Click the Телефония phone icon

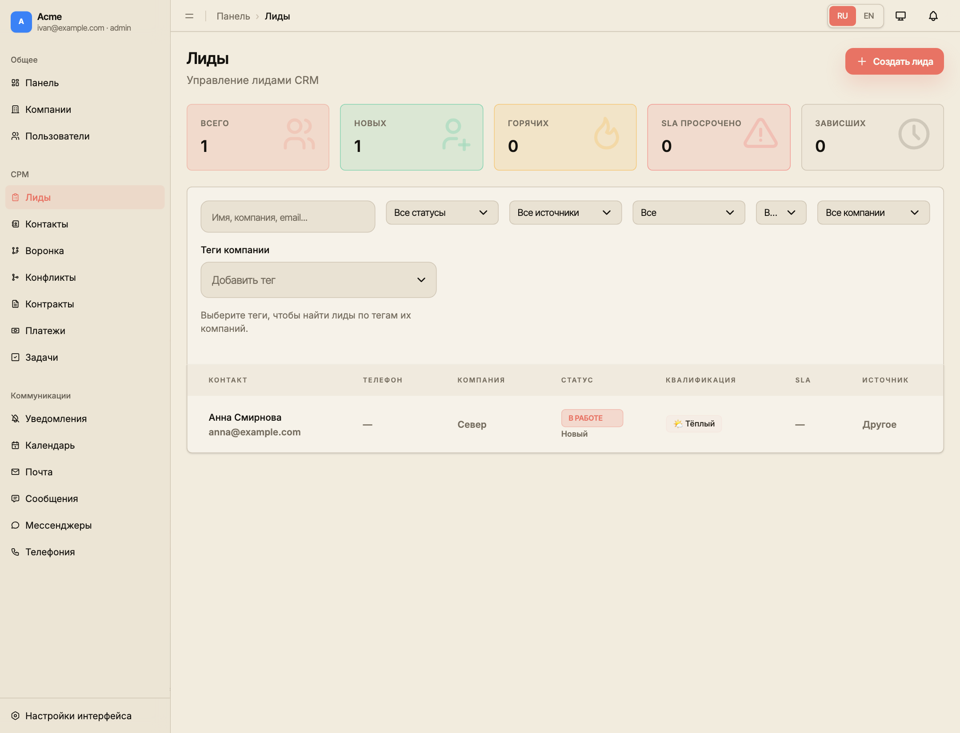click(x=15, y=552)
